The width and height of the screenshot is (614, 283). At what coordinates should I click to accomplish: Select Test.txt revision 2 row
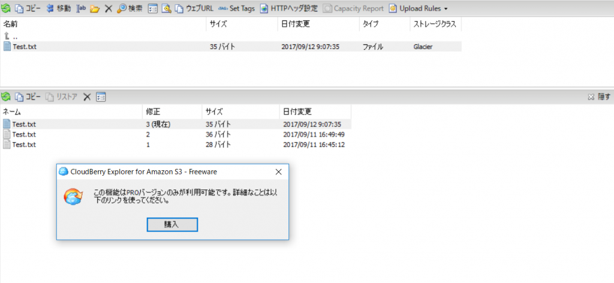[x=176, y=134]
